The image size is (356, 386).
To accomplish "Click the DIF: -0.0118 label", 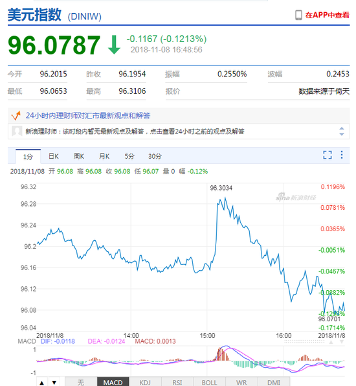I will [58, 341].
